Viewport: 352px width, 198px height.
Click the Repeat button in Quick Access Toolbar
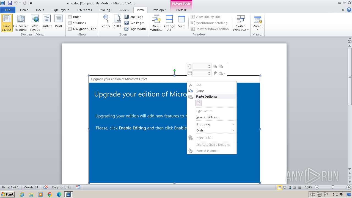click(25, 3)
